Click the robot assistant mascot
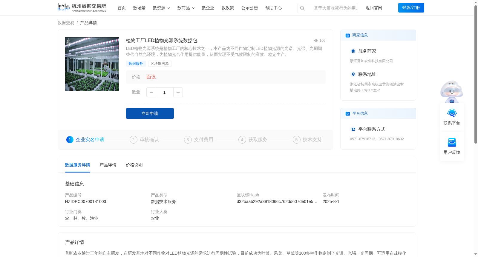478x257 pixels. [452, 92]
